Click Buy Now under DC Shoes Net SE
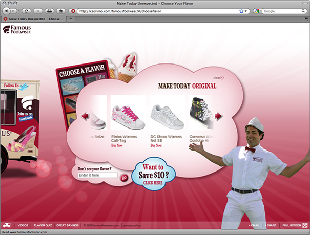 click(156, 145)
